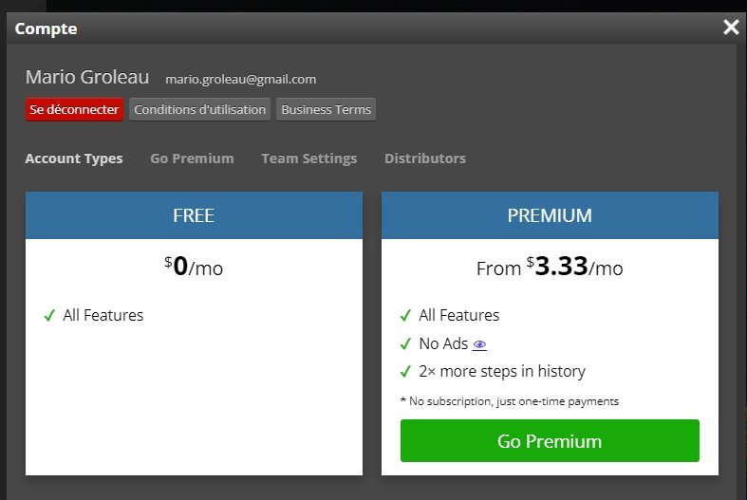Click the checkmark icon beside No Ads
The width and height of the screenshot is (747, 500).
coord(405,343)
